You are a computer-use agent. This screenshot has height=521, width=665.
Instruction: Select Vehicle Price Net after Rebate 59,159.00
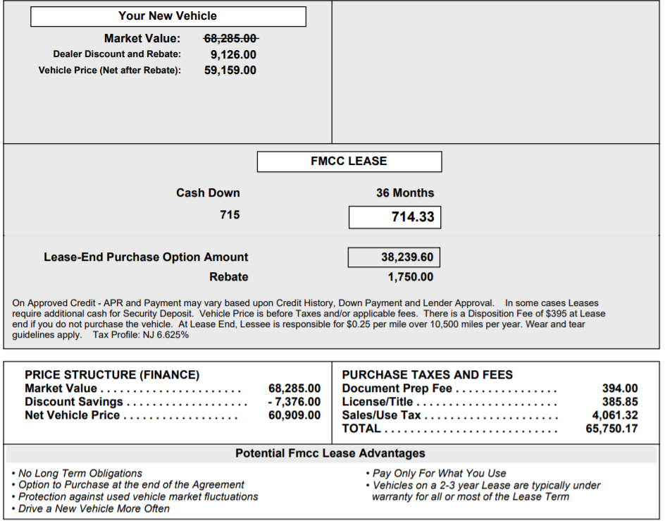230,71
